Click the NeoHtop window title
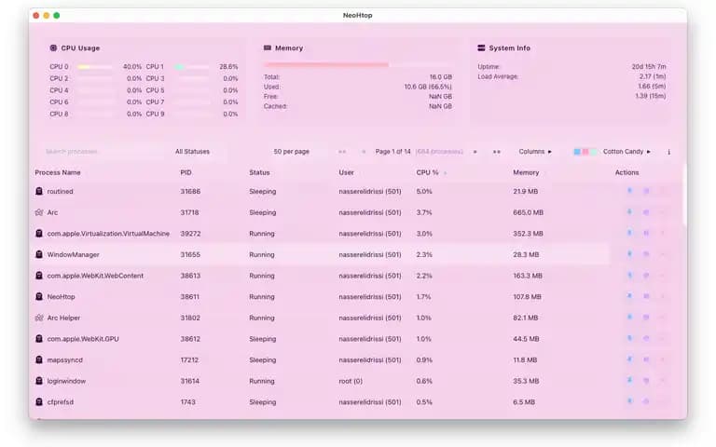This screenshot has height=447, width=716. [358, 15]
